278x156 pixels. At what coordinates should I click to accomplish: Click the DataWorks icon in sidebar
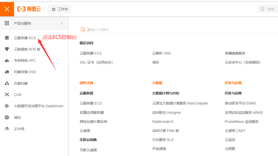(7, 106)
